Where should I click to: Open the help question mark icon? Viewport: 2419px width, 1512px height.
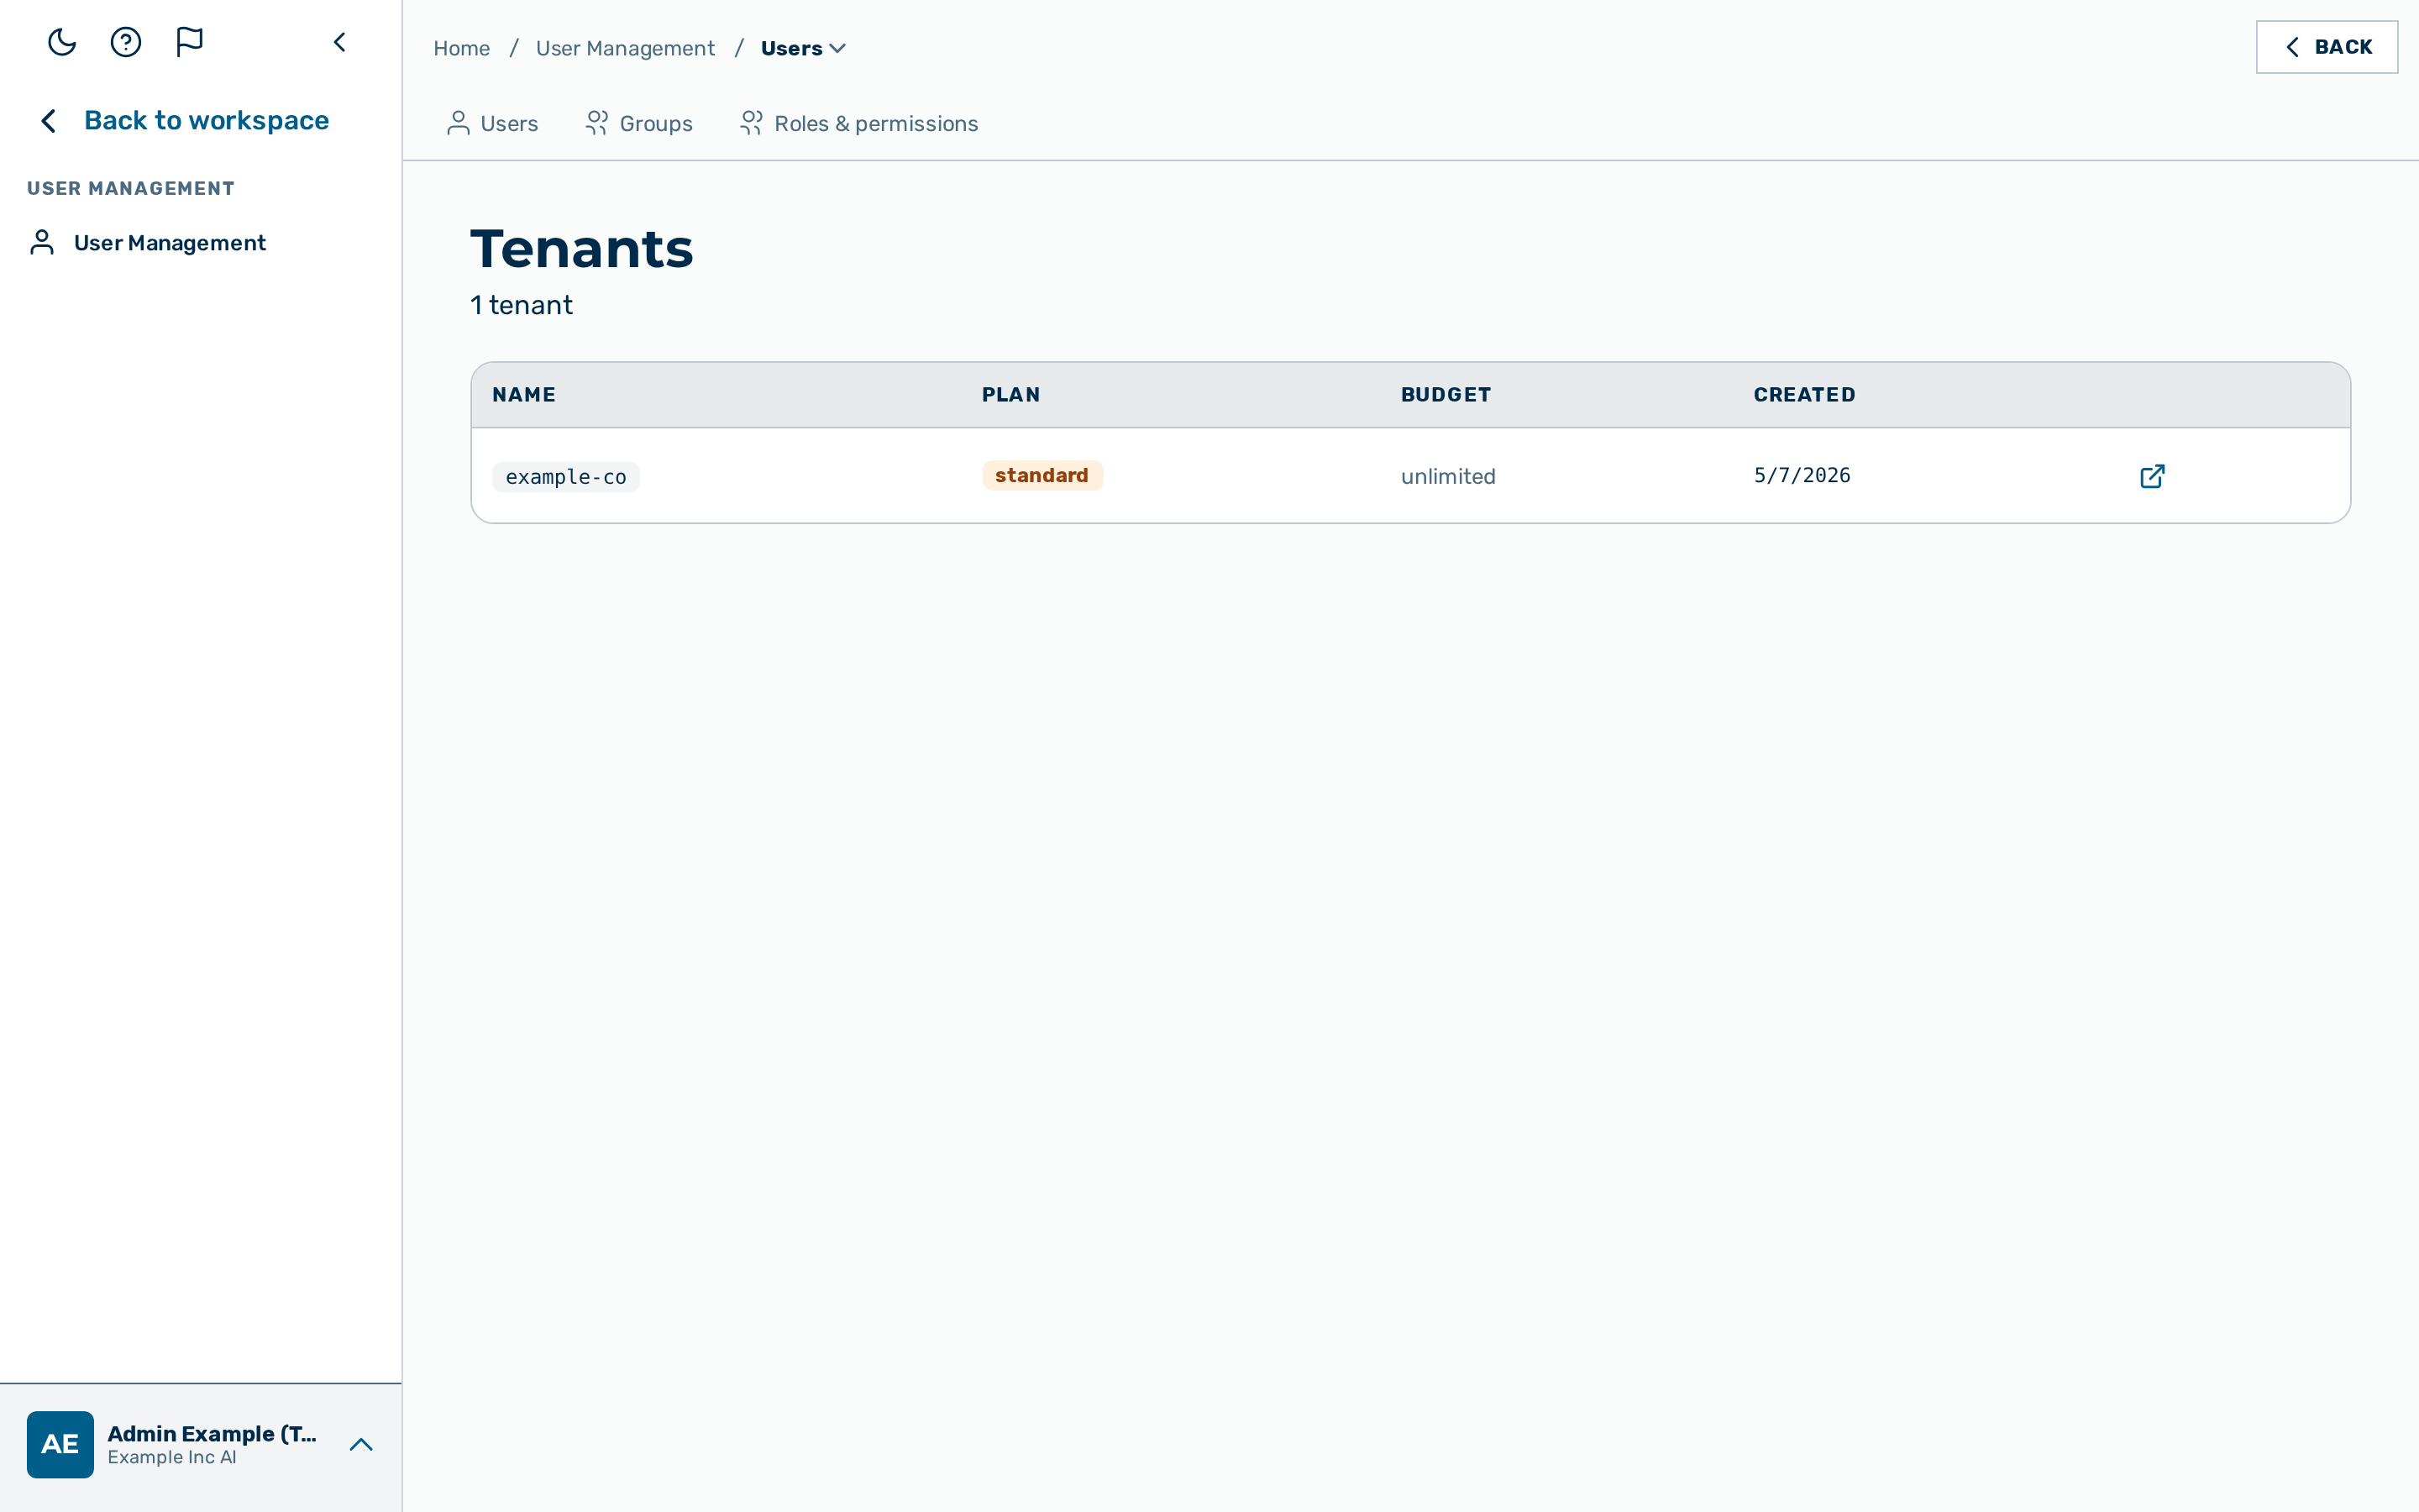tap(126, 42)
